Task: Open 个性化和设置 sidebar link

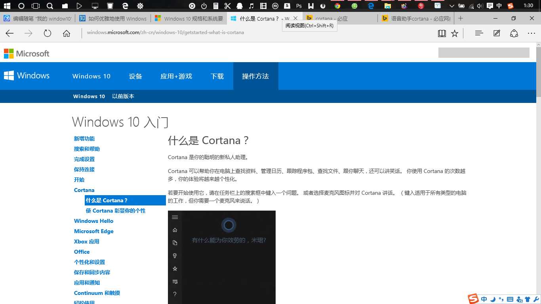Action: click(90, 262)
